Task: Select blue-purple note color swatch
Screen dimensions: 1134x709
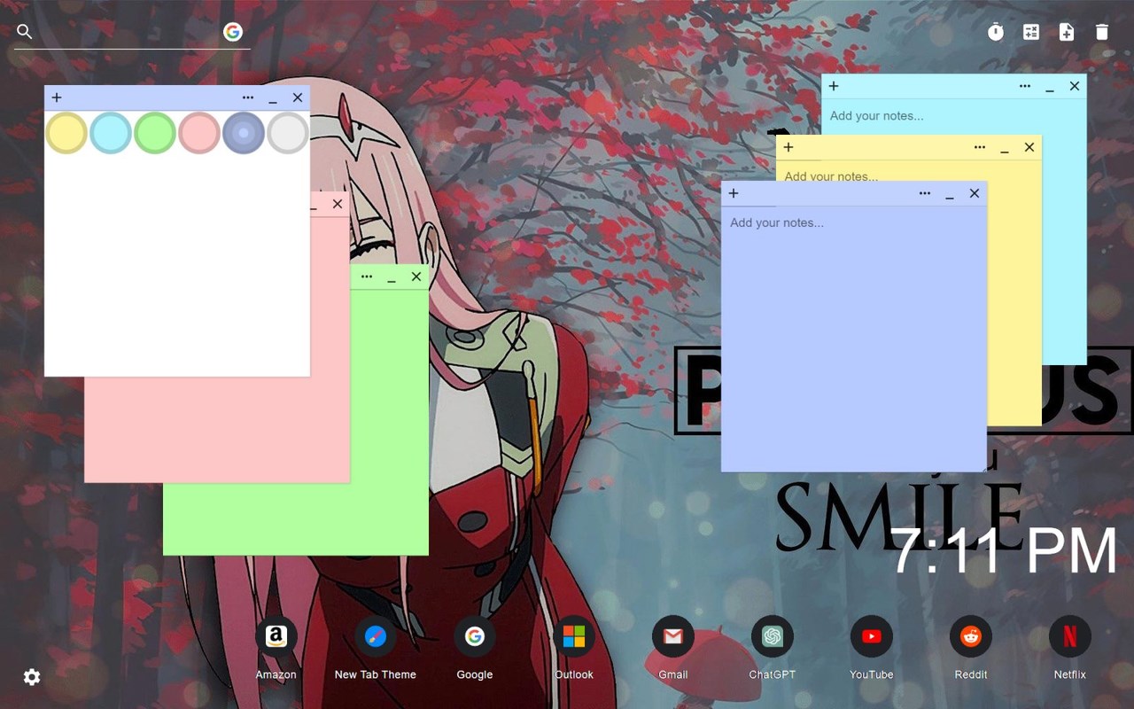Action: [x=244, y=133]
